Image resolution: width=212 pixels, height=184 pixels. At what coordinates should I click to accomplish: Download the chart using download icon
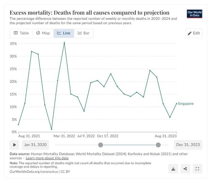click(173, 168)
